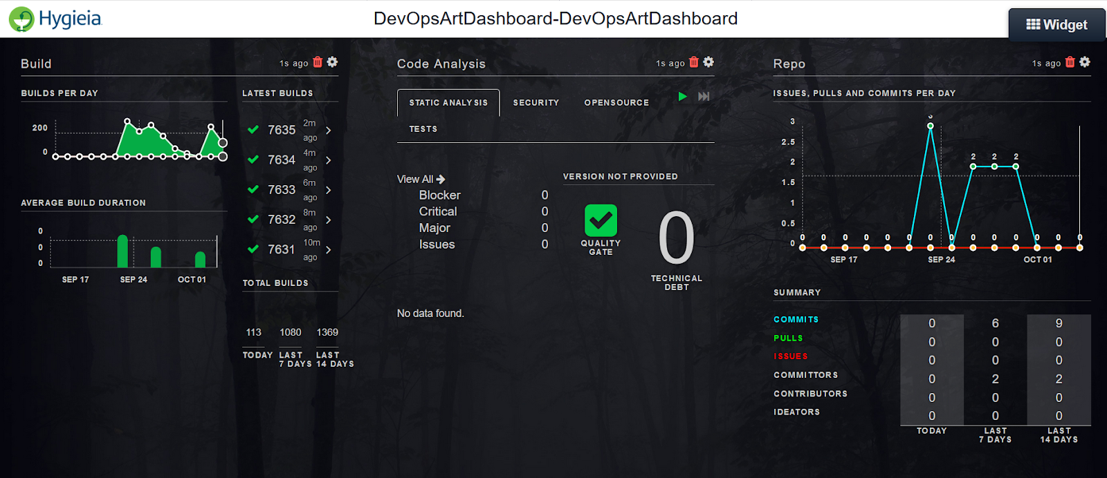This screenshot has width=1107, height=478.
Task: Click the peak commit point on repo chart
Action: [931, 126]
